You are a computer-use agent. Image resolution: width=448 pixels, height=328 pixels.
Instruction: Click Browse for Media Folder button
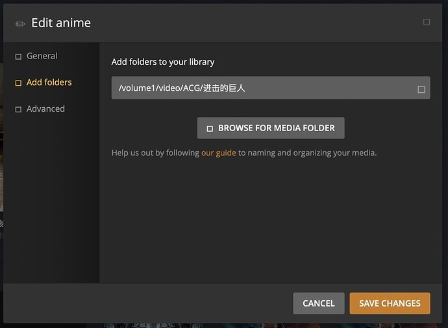pos(271,128)
